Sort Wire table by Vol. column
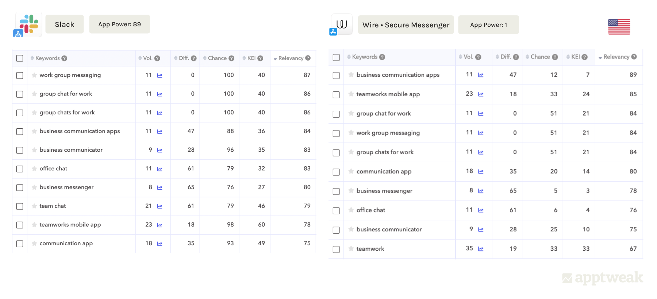The width and height of the screenshot is (657, 299). (x=468, y=57)
